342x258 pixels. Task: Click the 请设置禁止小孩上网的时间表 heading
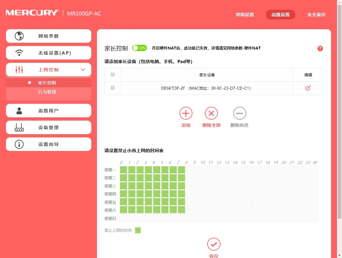tap(134, 151)
